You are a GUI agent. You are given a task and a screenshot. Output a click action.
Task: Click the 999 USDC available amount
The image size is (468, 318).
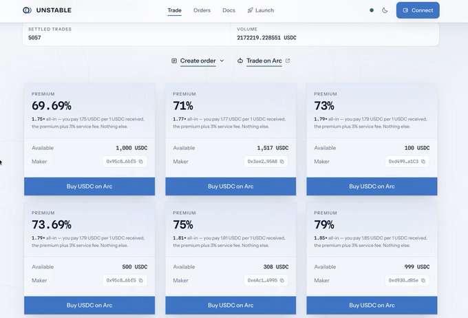(x=417, y=266)
